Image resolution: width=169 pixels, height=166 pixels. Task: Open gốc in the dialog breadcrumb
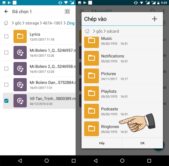coord(99,31)
